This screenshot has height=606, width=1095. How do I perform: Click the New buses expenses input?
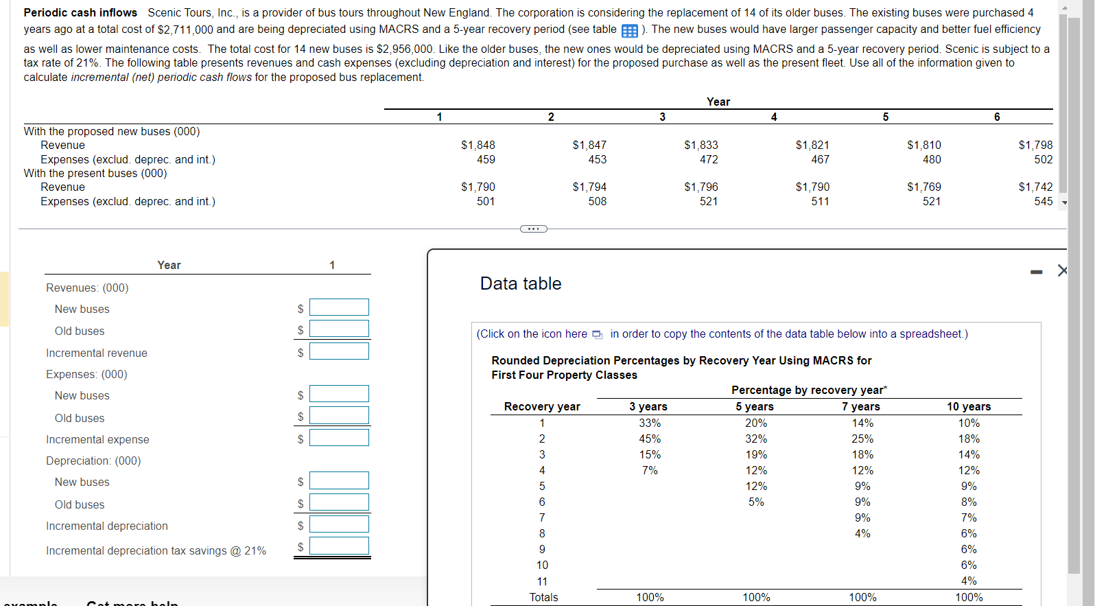(x=339, y=394)
